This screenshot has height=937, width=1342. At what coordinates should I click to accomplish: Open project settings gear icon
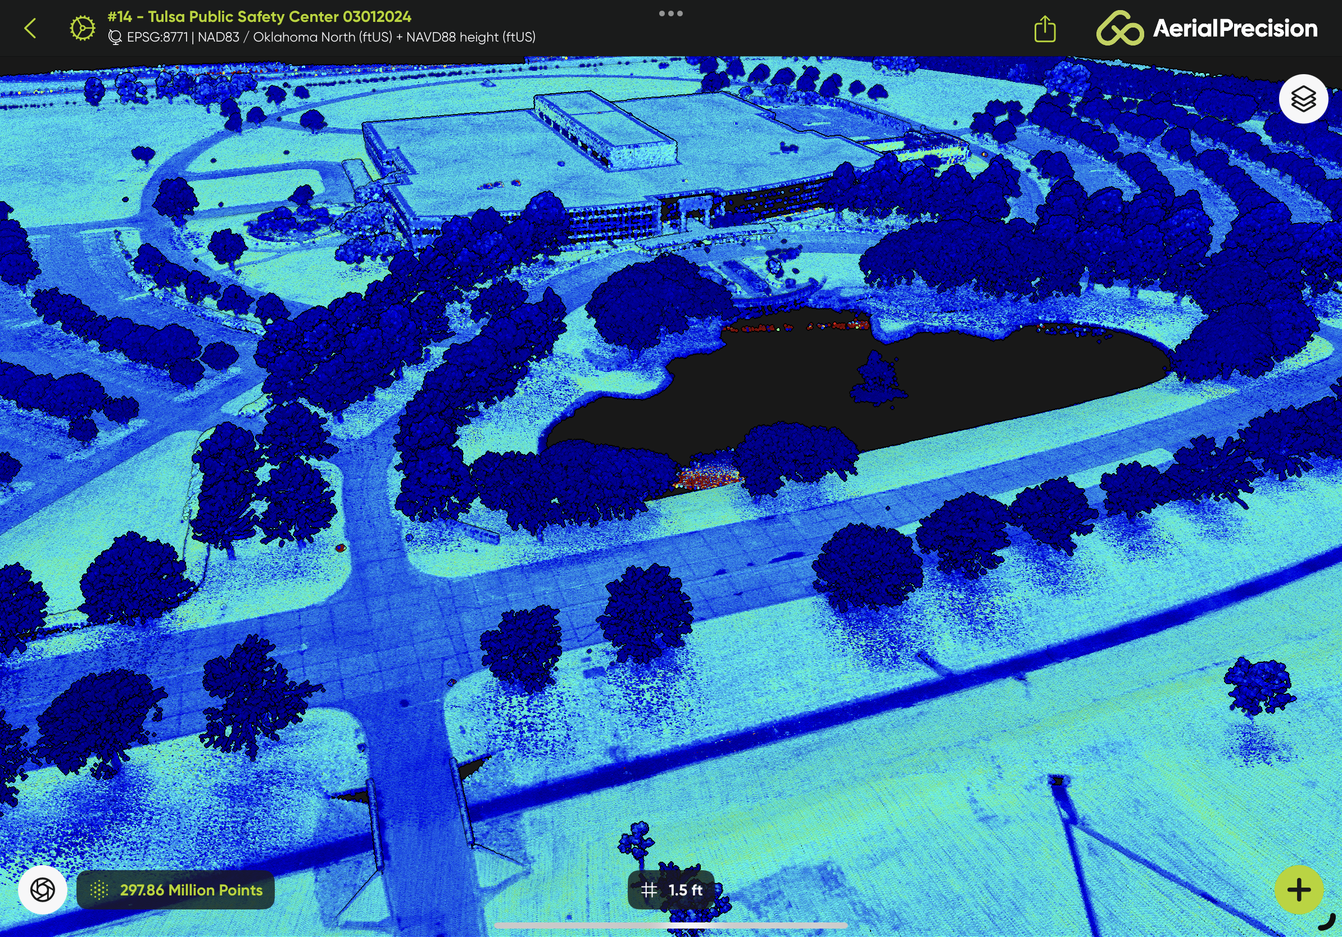click(x=83, y=28)
